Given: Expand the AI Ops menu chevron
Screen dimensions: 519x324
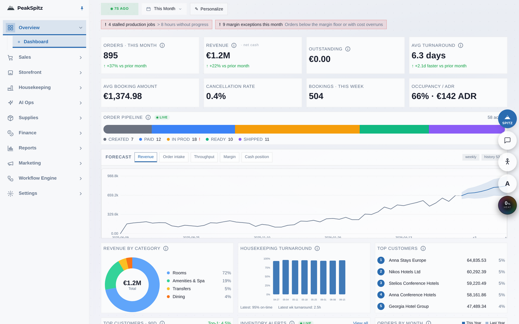Looking at the screenshot, I should coord(81,103).
